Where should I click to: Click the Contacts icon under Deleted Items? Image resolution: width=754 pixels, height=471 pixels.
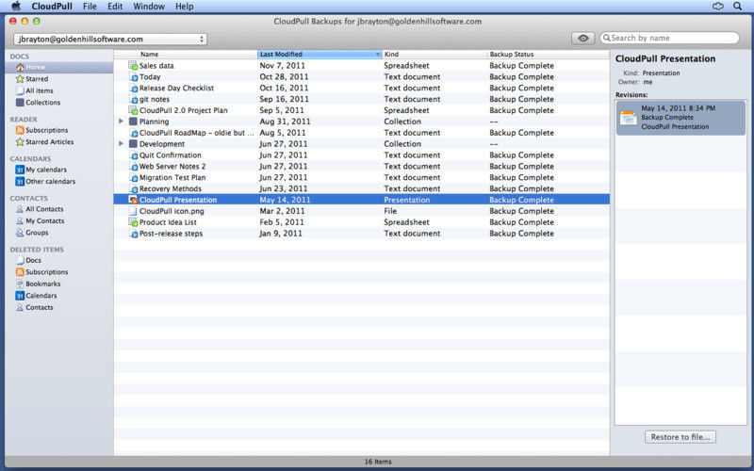(20, 307)
